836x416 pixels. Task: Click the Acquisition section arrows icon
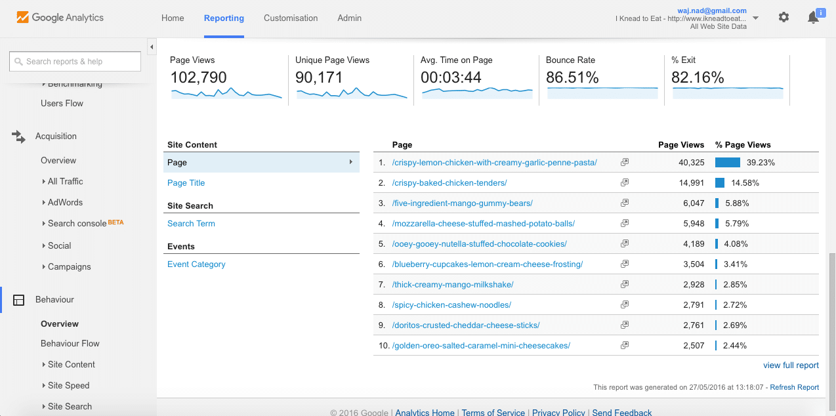pos(18,136)
